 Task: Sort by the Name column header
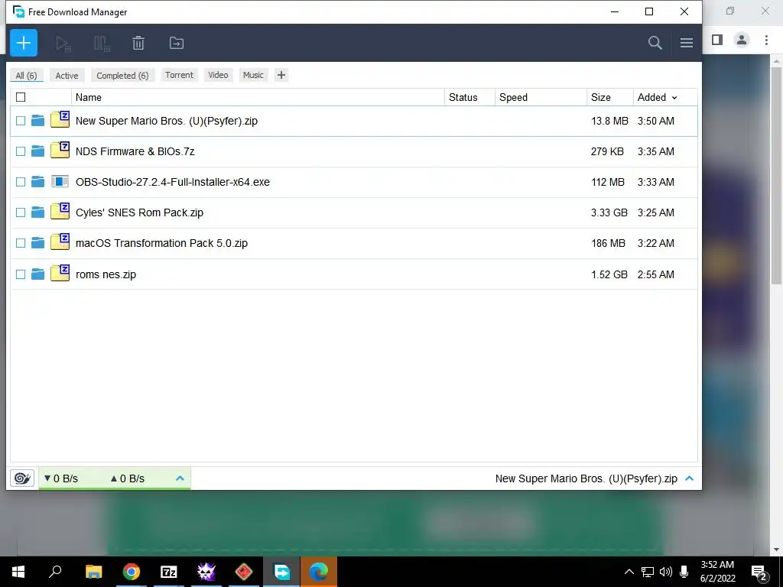point(258,97)
